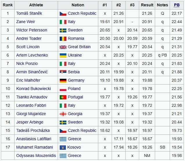This screenshot has height=161, width=185.
Task: Click the Romania flag icon
Action: pos(63,39)
